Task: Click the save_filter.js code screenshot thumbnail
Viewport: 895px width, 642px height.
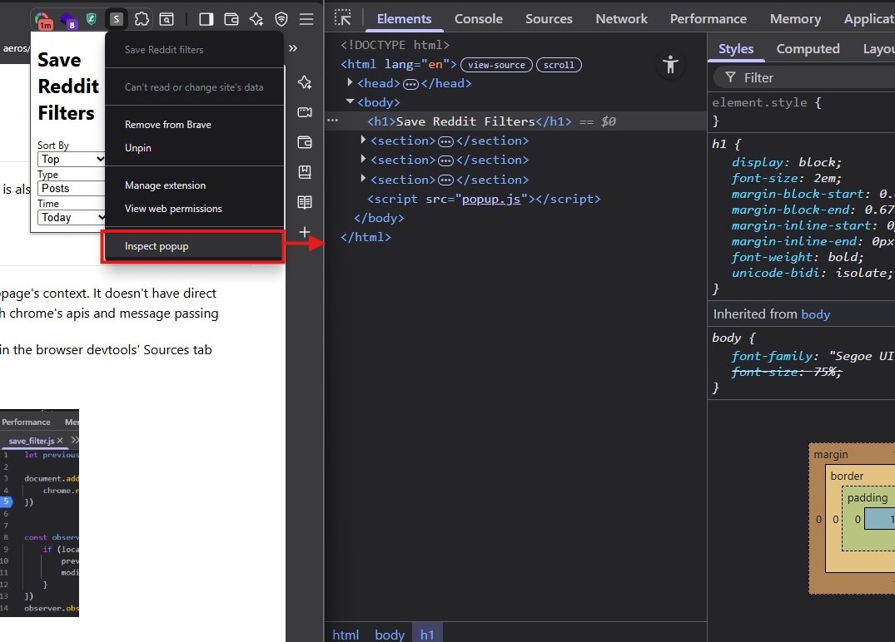Action: pos(39,513)
